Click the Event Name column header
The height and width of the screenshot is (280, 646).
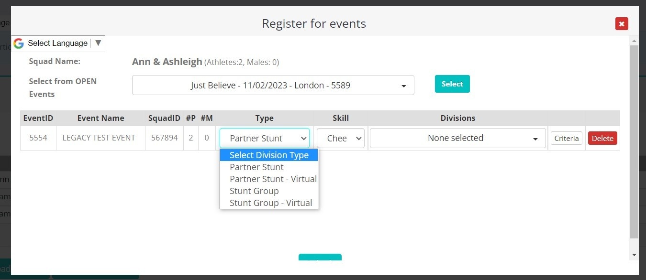[100, 118]
